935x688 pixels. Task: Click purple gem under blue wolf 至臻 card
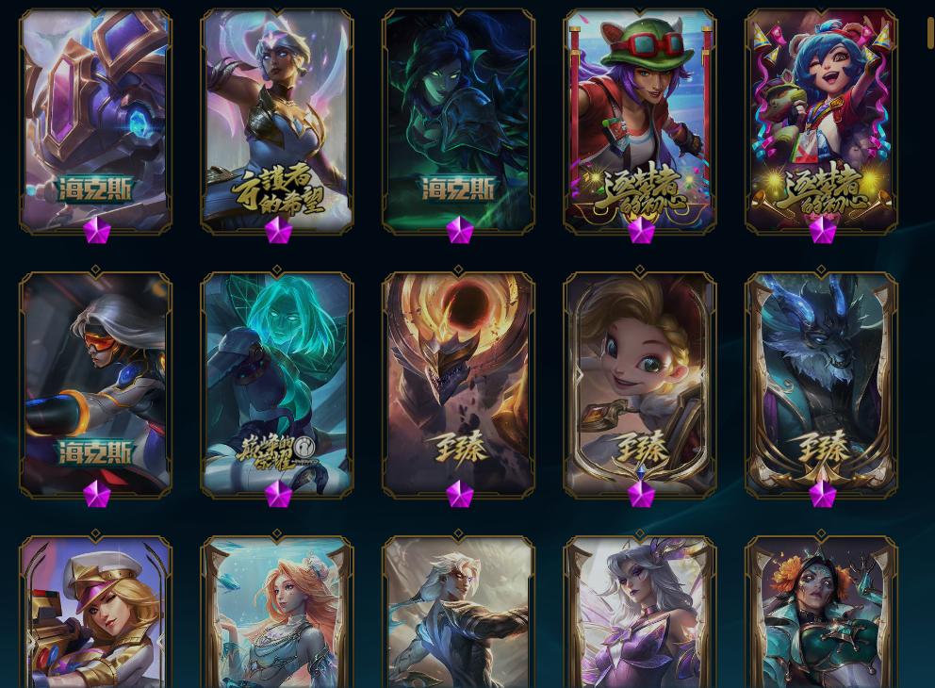tap(822, 494)
